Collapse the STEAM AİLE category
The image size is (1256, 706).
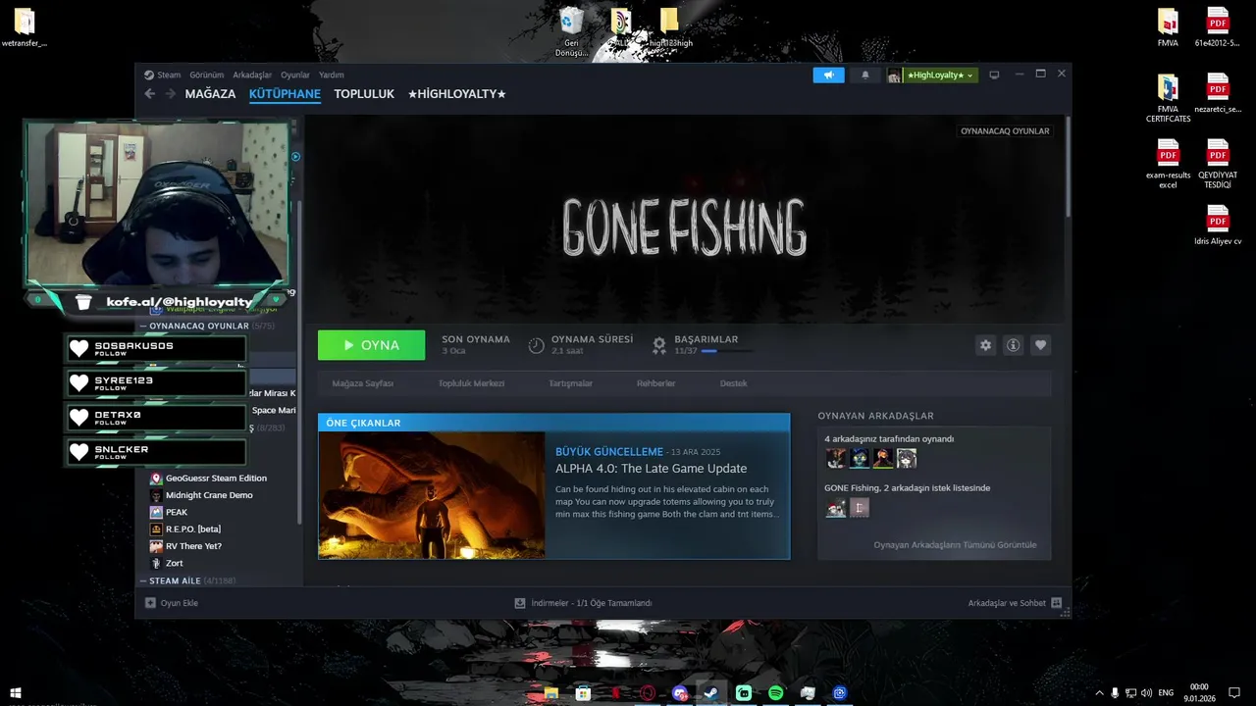(x=143, y=580)
